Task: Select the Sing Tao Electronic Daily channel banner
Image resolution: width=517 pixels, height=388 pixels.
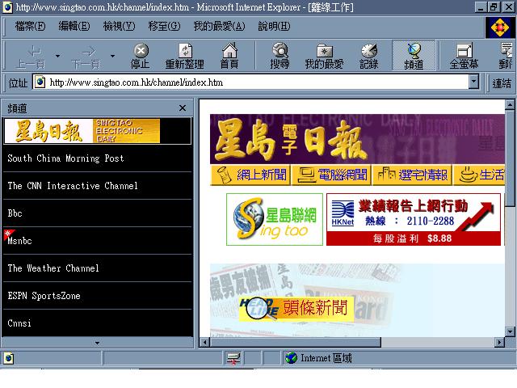Action: click(97, 131)
